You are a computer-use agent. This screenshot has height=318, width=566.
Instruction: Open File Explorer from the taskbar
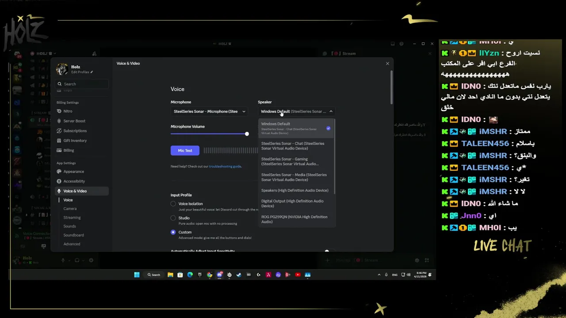pos(170,275)
